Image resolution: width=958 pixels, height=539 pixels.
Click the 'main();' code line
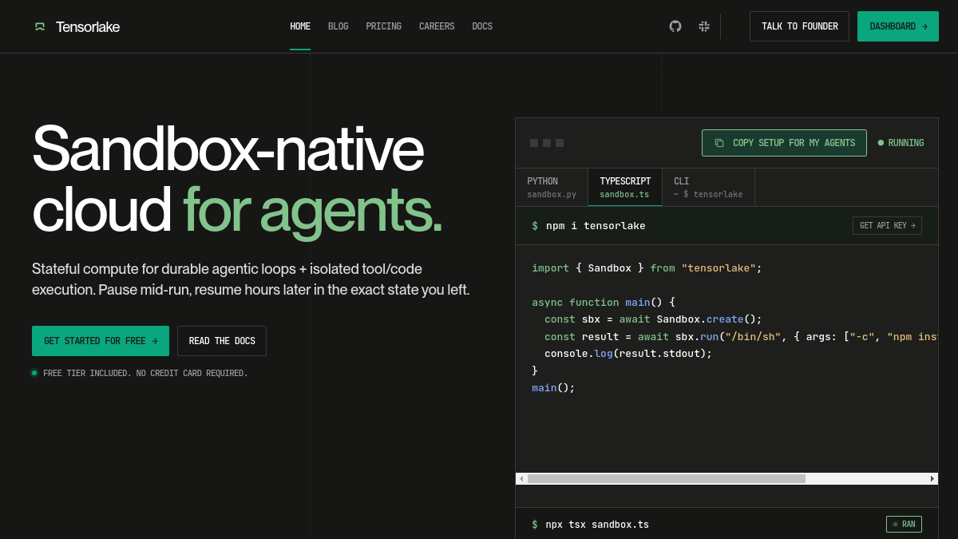[553, 388]
